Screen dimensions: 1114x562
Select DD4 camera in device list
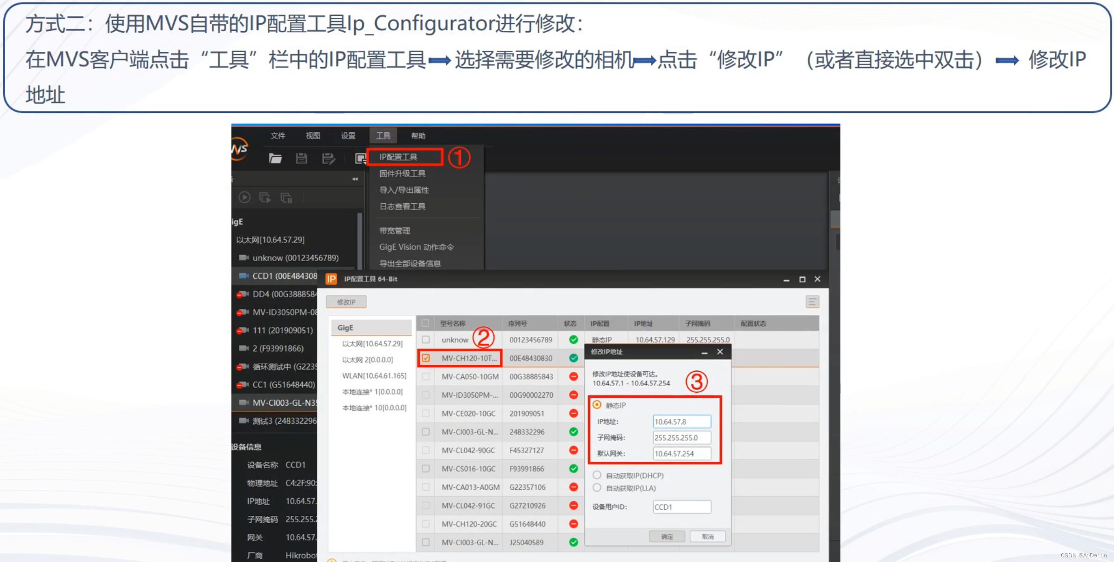pos(277,294)
